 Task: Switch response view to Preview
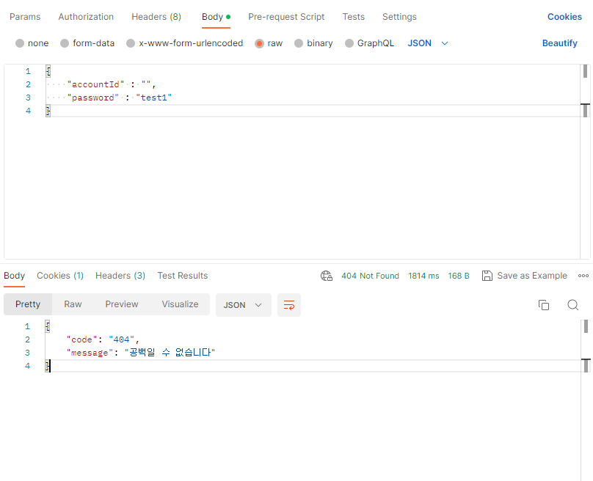coord(122,304)
